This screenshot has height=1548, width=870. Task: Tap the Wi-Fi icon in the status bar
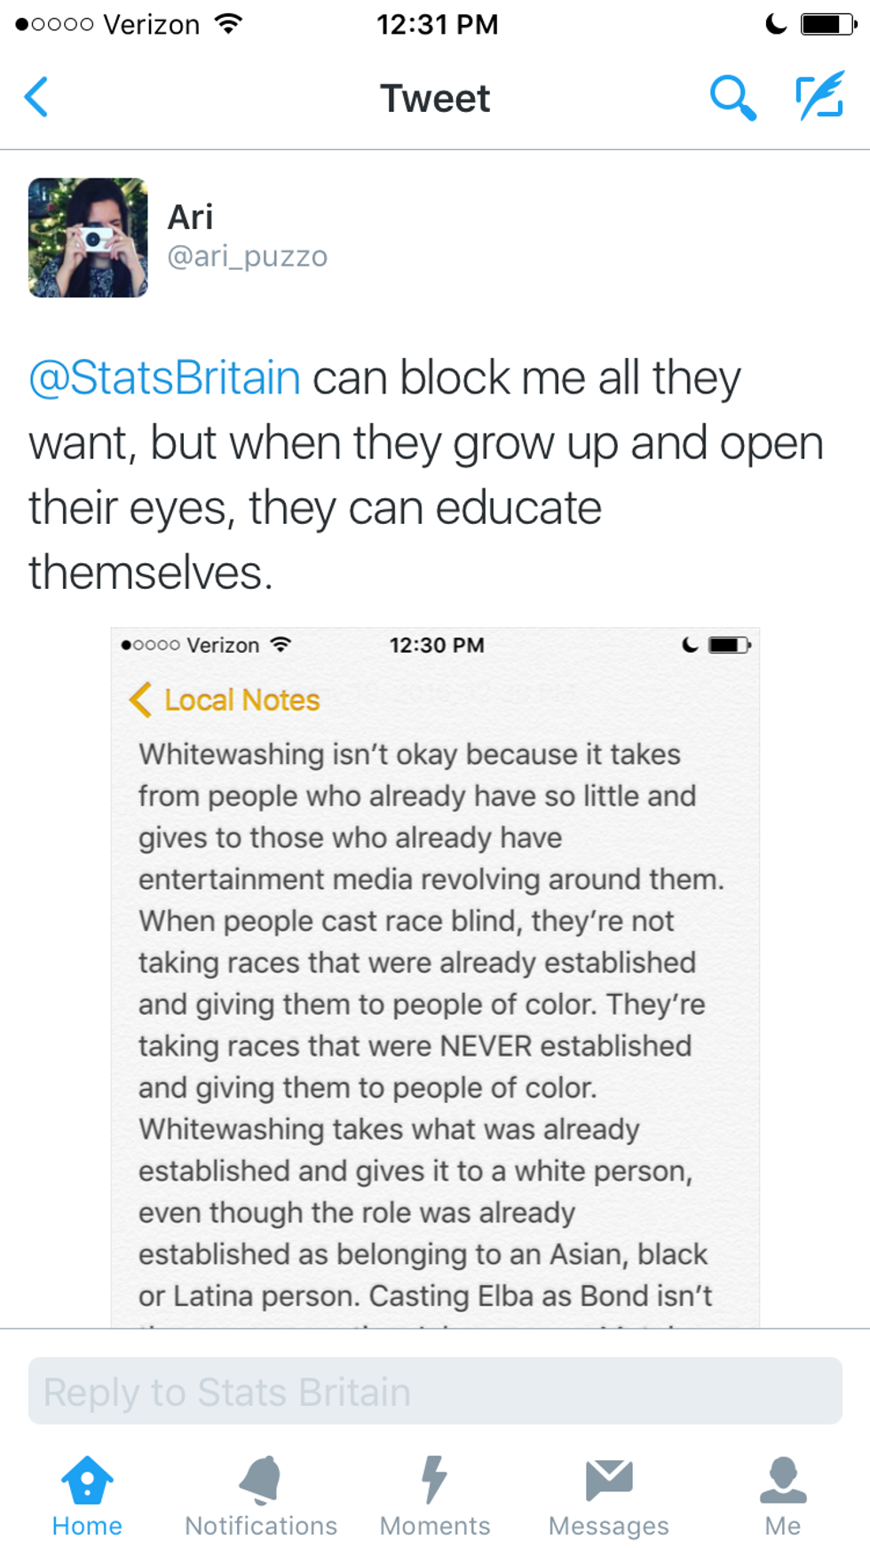pos(229,24)
